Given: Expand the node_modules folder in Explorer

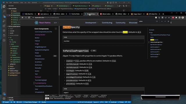Looking at the screenshot, I should [14, 35].
